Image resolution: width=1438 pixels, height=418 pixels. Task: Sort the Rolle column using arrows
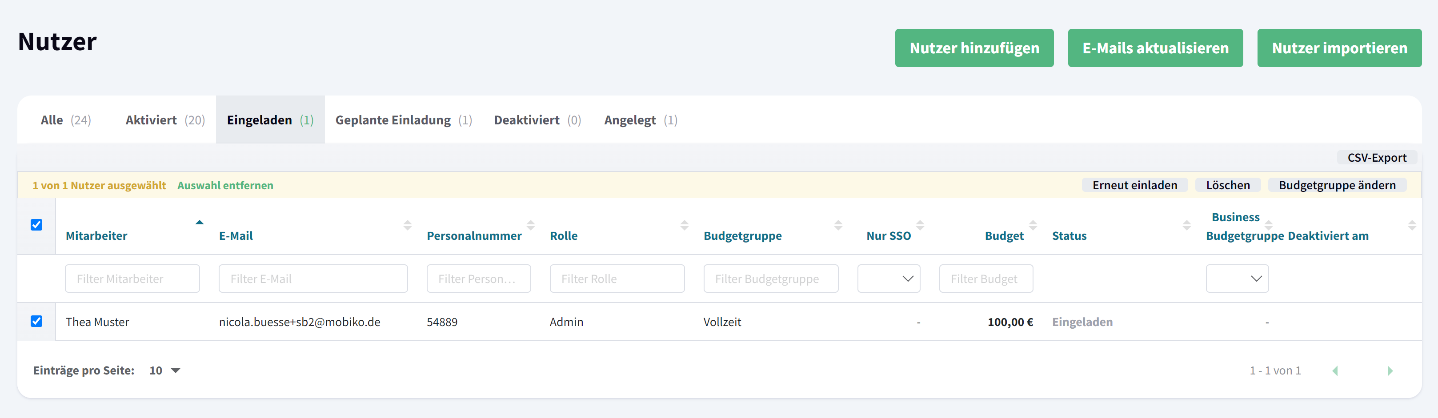coord(684,225)
